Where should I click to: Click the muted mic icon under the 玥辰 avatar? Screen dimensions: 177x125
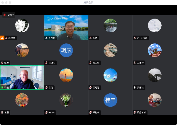click(46, 63)
